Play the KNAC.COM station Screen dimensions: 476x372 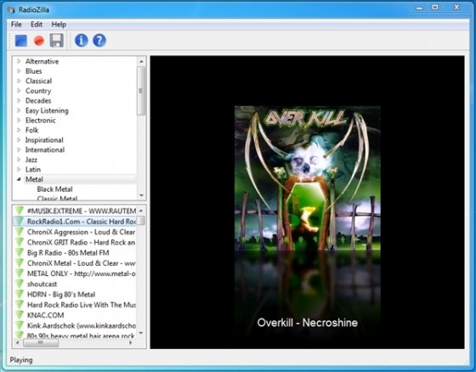click(x=46, y=315)
